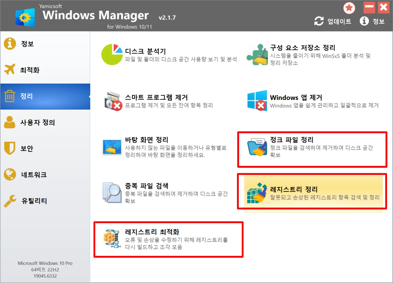The image size is (393, 283).
Task: Click the 정보 sidebar info icon
Action: click(10, 43)
